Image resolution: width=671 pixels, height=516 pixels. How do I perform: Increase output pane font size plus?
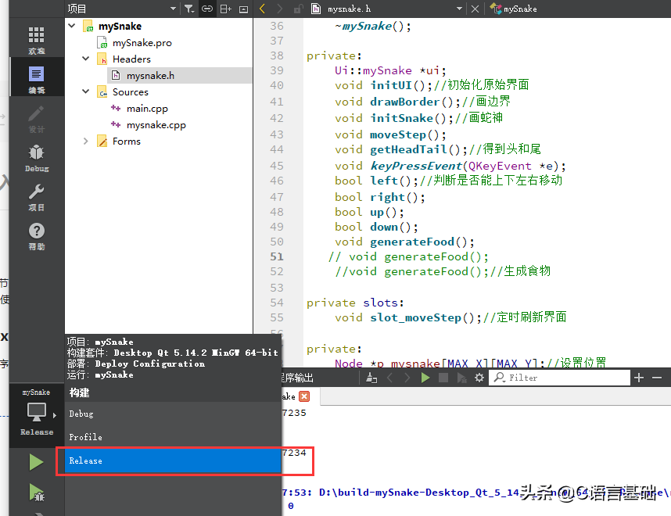click(x=639, y=378)
